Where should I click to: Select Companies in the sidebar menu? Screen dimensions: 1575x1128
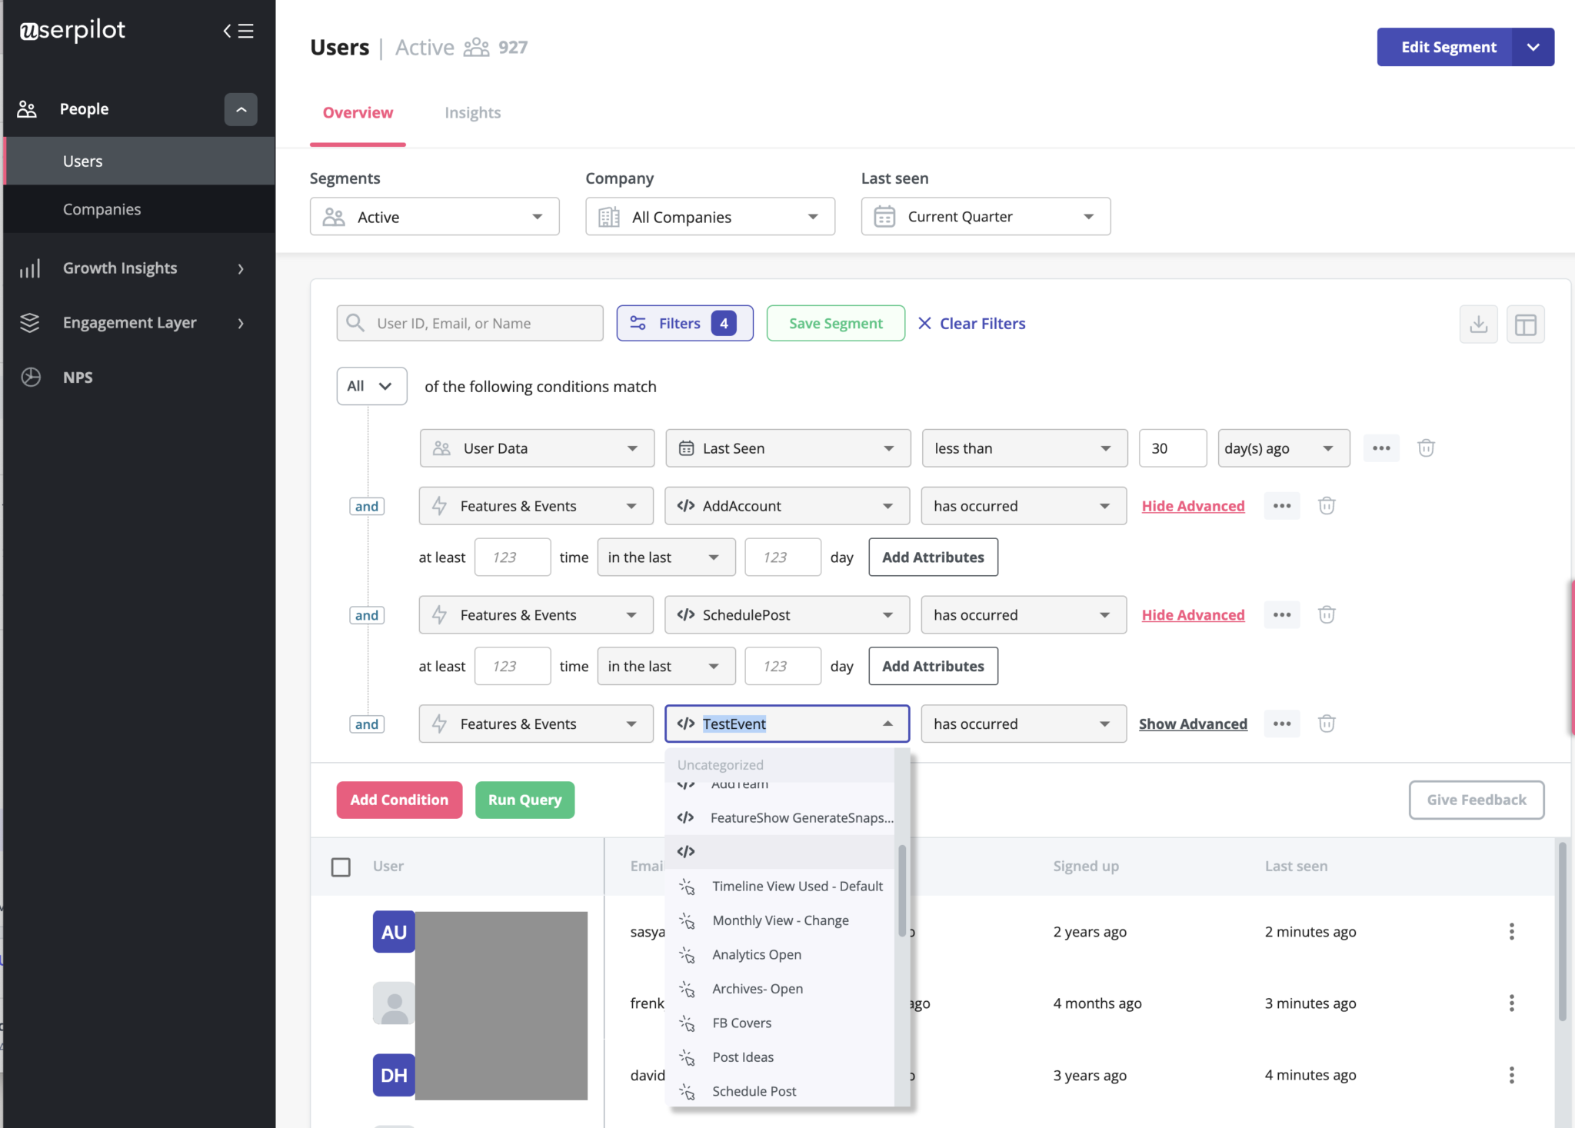coord(101,208)
